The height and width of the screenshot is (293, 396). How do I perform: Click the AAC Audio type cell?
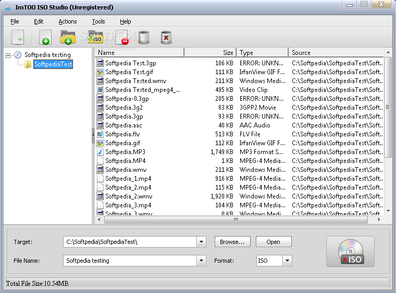pos(255,125)
